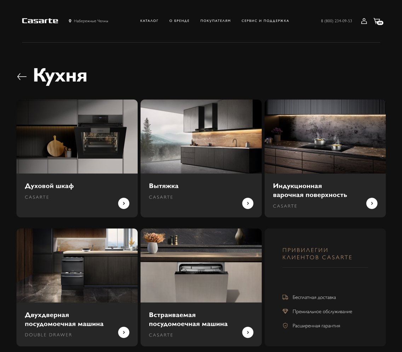Click arrow button on Вытяжка card
The width and height of the screenshot is (402, 352).
(248, 203)
